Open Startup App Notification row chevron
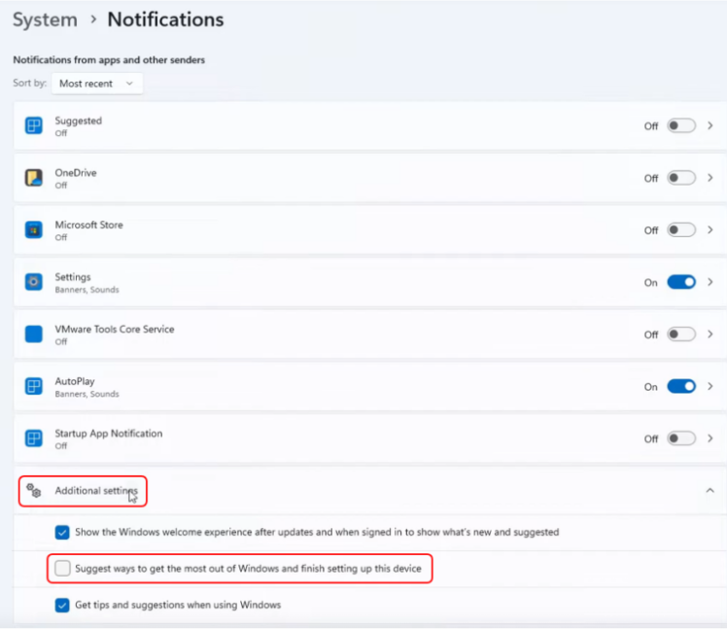Screen dimensions: 727x630 (x=710, y=438)
